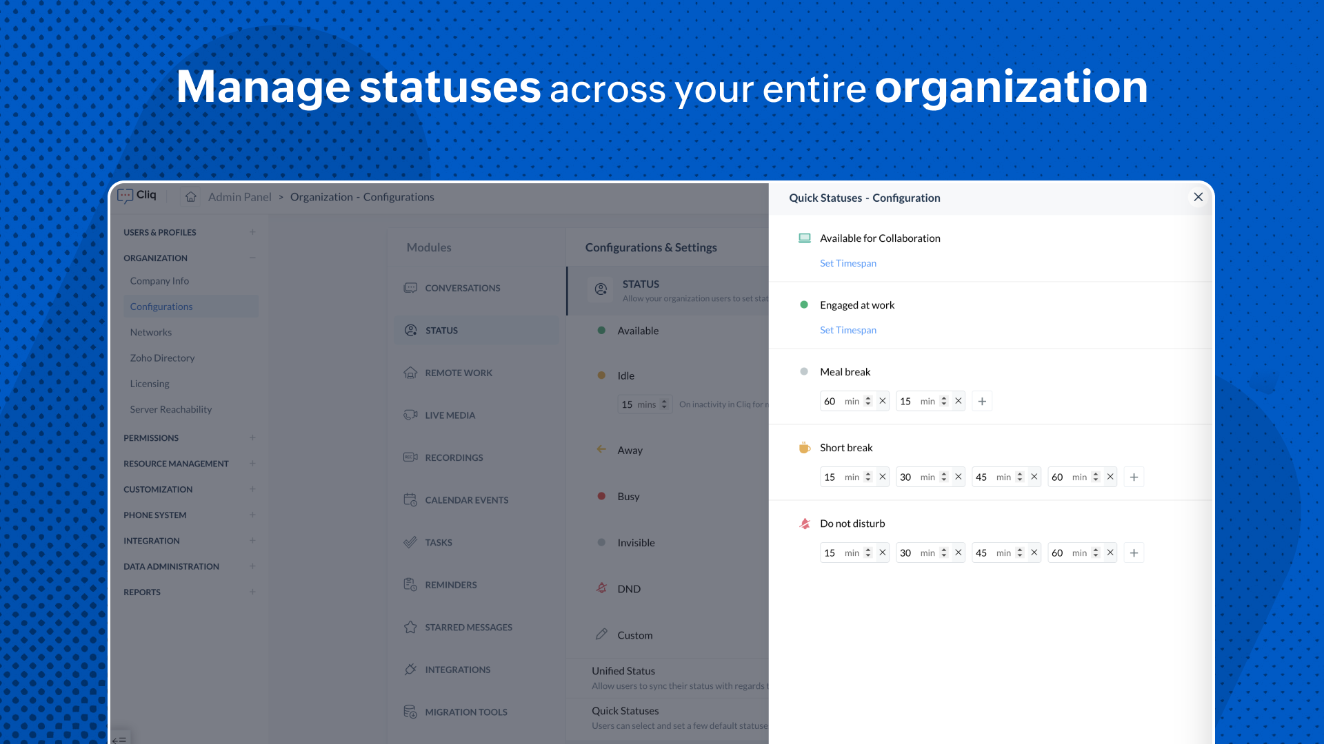This screenshot has width=1324, height=744.
Task: Adjust the Idle 15 mins stepper
Action: tap(664, 404)
